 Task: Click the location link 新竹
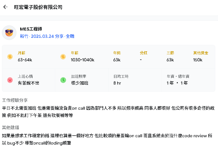coord(24,36)
